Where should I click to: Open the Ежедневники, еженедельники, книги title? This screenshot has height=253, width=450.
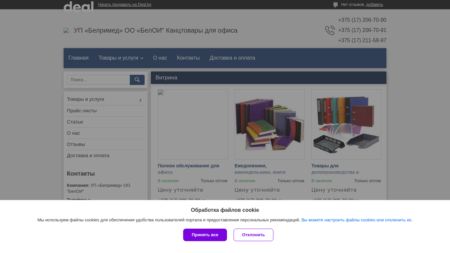point(260,169)
